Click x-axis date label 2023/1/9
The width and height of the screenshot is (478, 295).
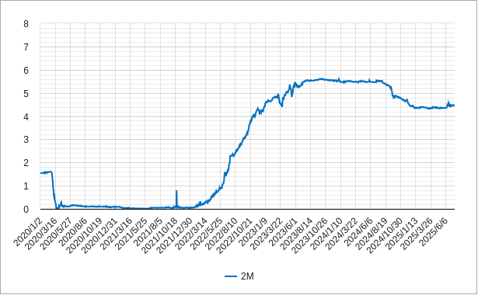[253, 232]
